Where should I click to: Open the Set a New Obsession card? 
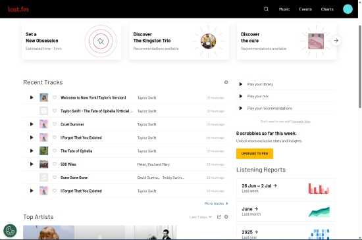coord(72,41)
